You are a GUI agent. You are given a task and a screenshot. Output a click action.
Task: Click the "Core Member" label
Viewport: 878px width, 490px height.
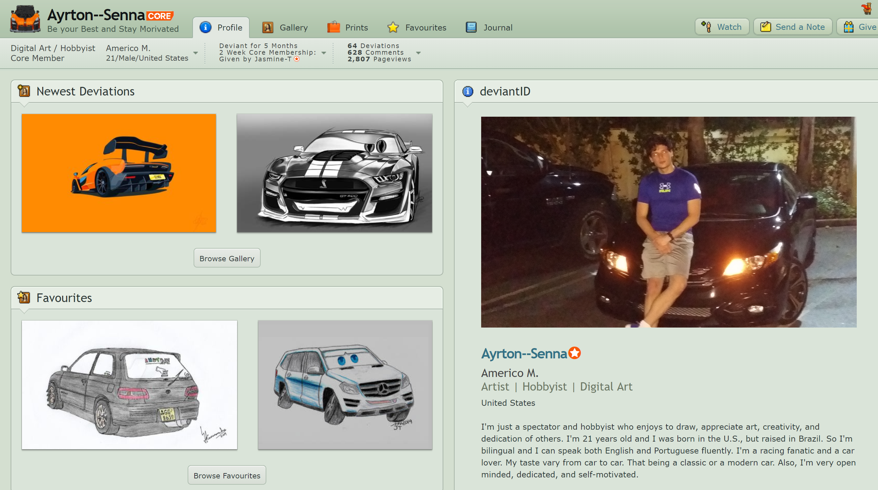pos(38,58)
